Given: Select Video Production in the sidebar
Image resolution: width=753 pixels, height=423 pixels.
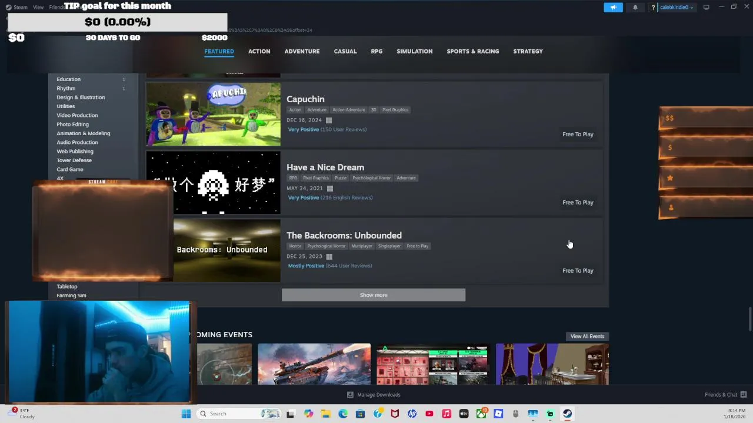Looking at the screenshot, I should [x=77, y=115].
